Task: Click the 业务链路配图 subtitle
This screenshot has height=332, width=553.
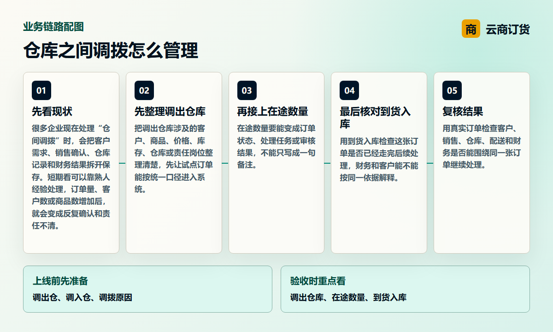Action: pos(53,27)
